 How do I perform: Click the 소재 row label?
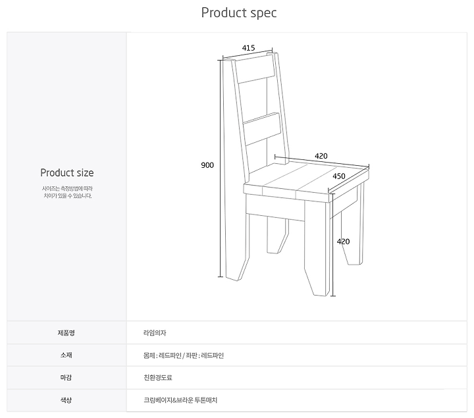coord(66,355)
